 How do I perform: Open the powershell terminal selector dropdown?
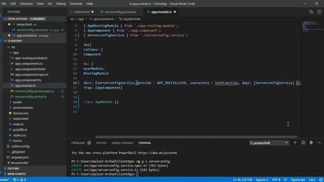point(269,143)
